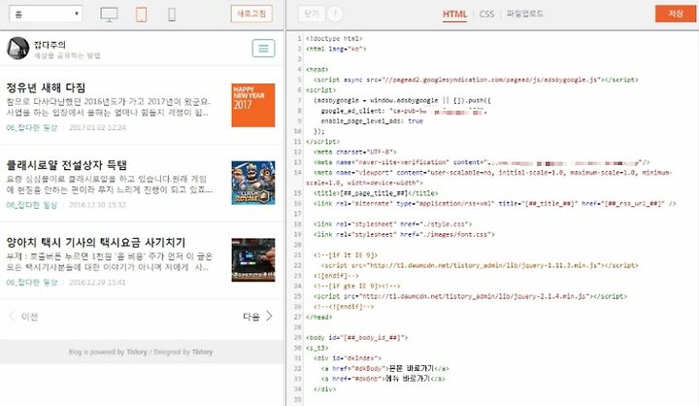The height and width of the screenshot is (406, 699).
Task: Click the [if lt IE 9] comment line
Action: pos(346,255)
